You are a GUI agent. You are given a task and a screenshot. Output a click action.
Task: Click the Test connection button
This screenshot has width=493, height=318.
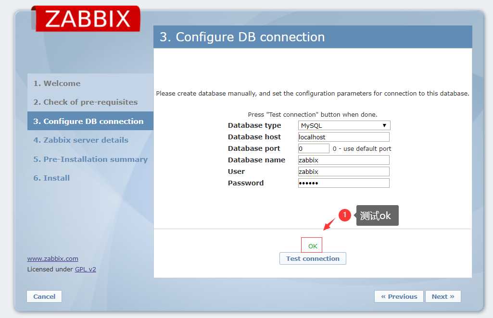pyautogui.click(x=313, y=258)
